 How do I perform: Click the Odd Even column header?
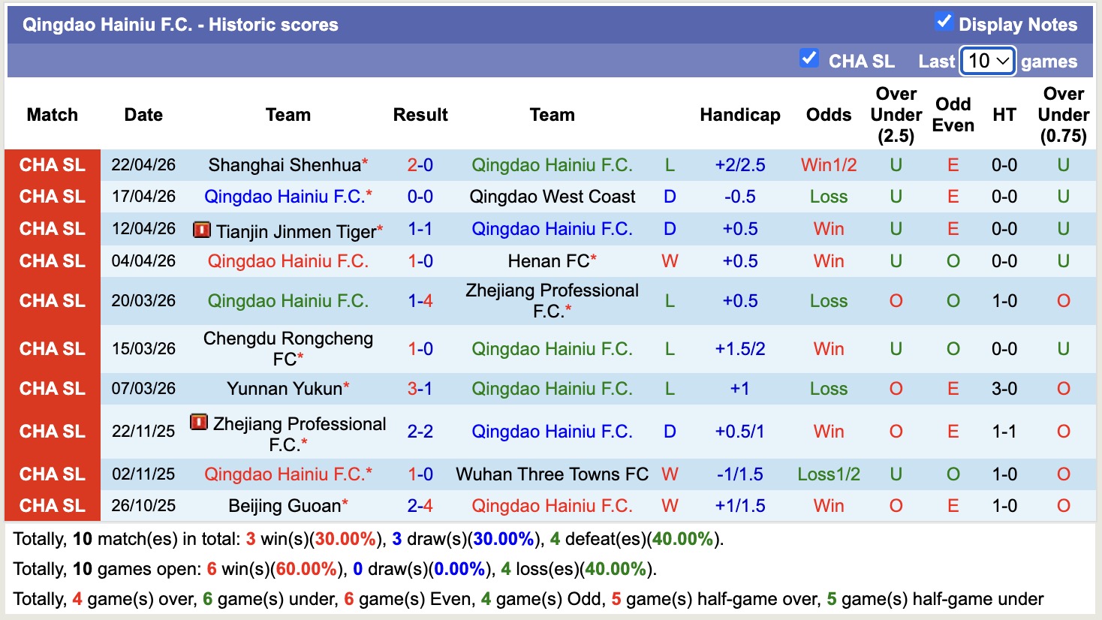point(953,115)
